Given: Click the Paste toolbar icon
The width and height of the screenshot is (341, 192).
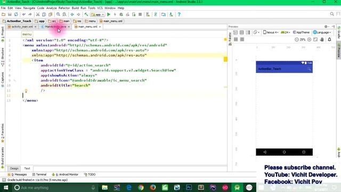Looking at the screenshot, I should (x=50, y=14).
